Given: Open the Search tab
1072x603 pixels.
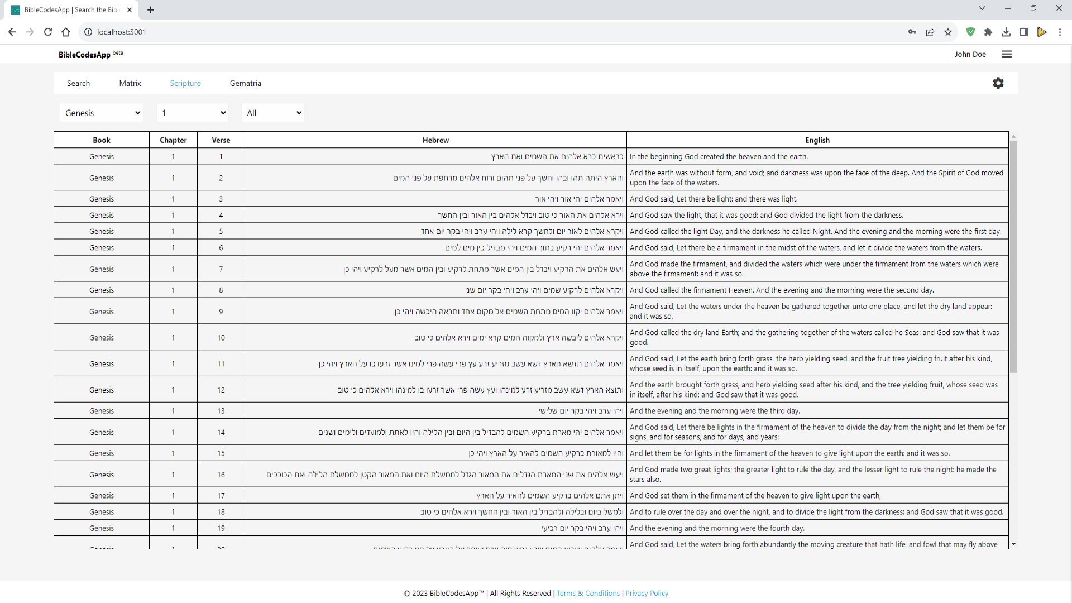Looking at the screenshot, I should 78,83.
